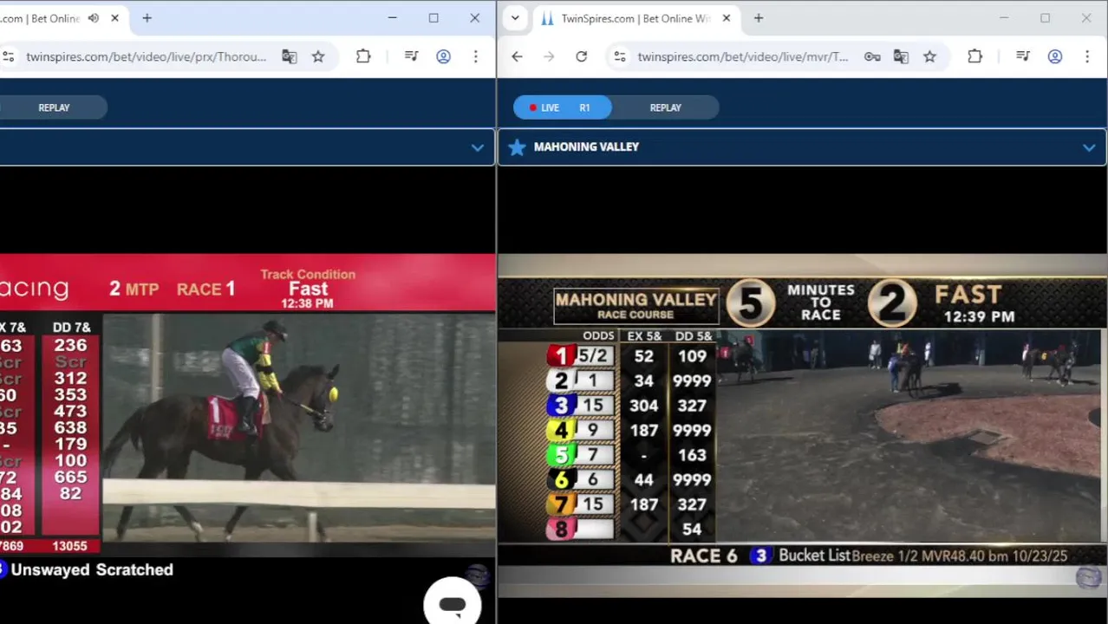1108x624 pixels.
Task: Close the TwinSpires.com tab in right window
Action: pos(727,18)
